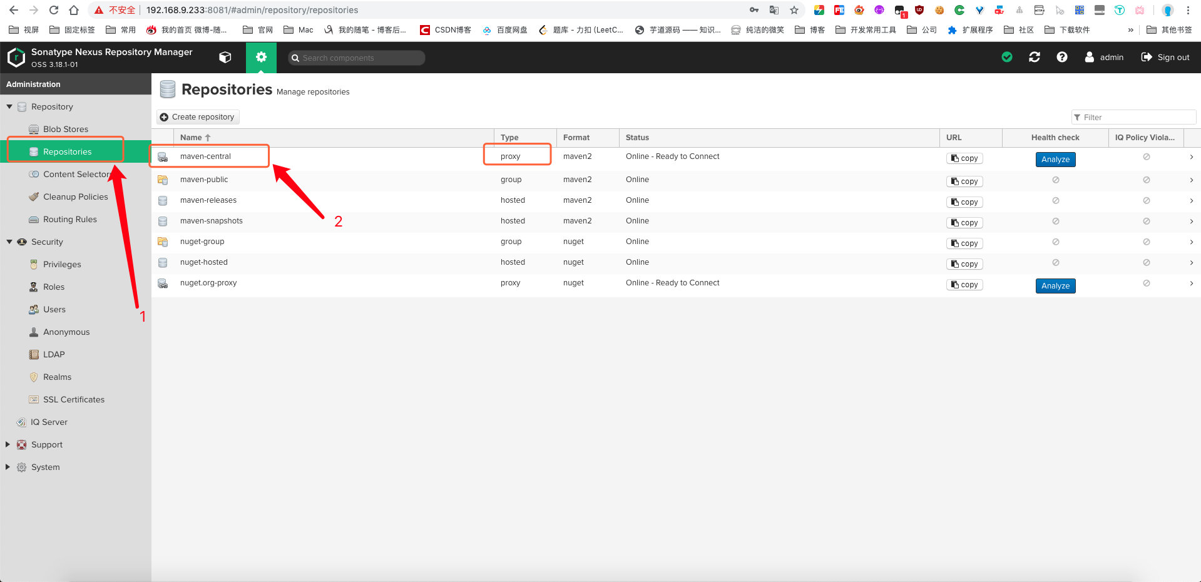Select the nuget-group repository name

click(202, 242)
